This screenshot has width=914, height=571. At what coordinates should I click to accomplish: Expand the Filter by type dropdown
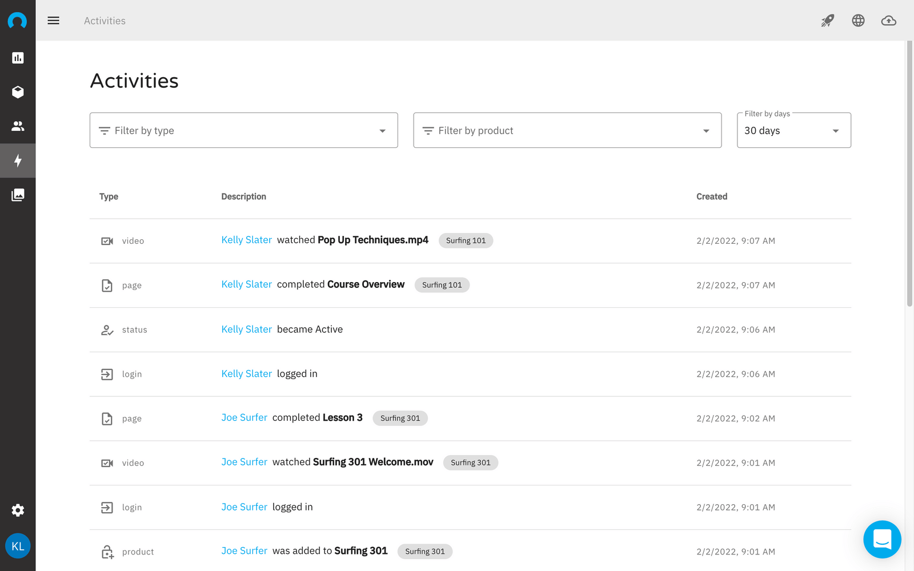coord(243,130)
